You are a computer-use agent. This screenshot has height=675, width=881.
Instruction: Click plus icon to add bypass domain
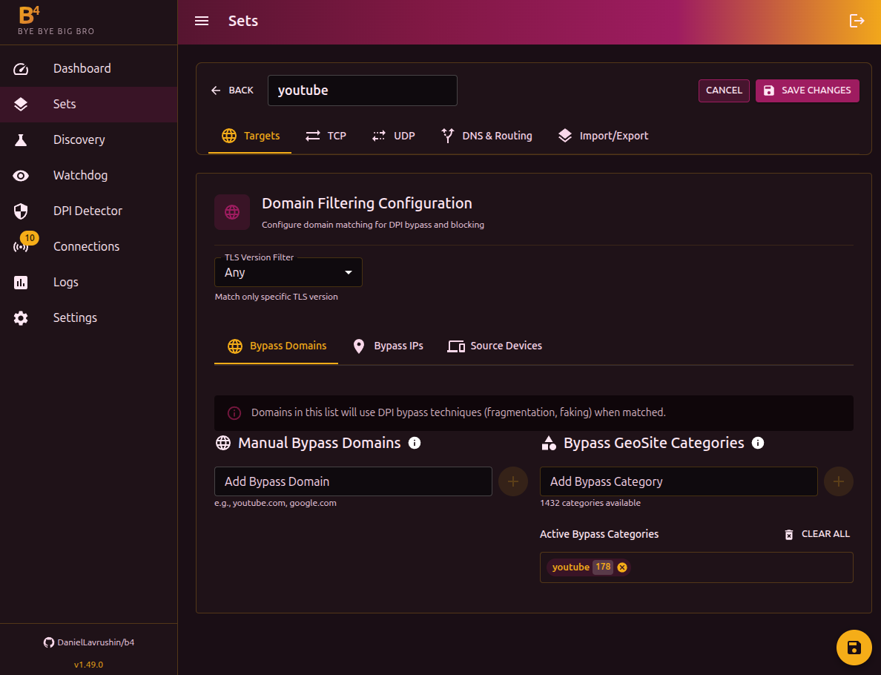point(512,481)
